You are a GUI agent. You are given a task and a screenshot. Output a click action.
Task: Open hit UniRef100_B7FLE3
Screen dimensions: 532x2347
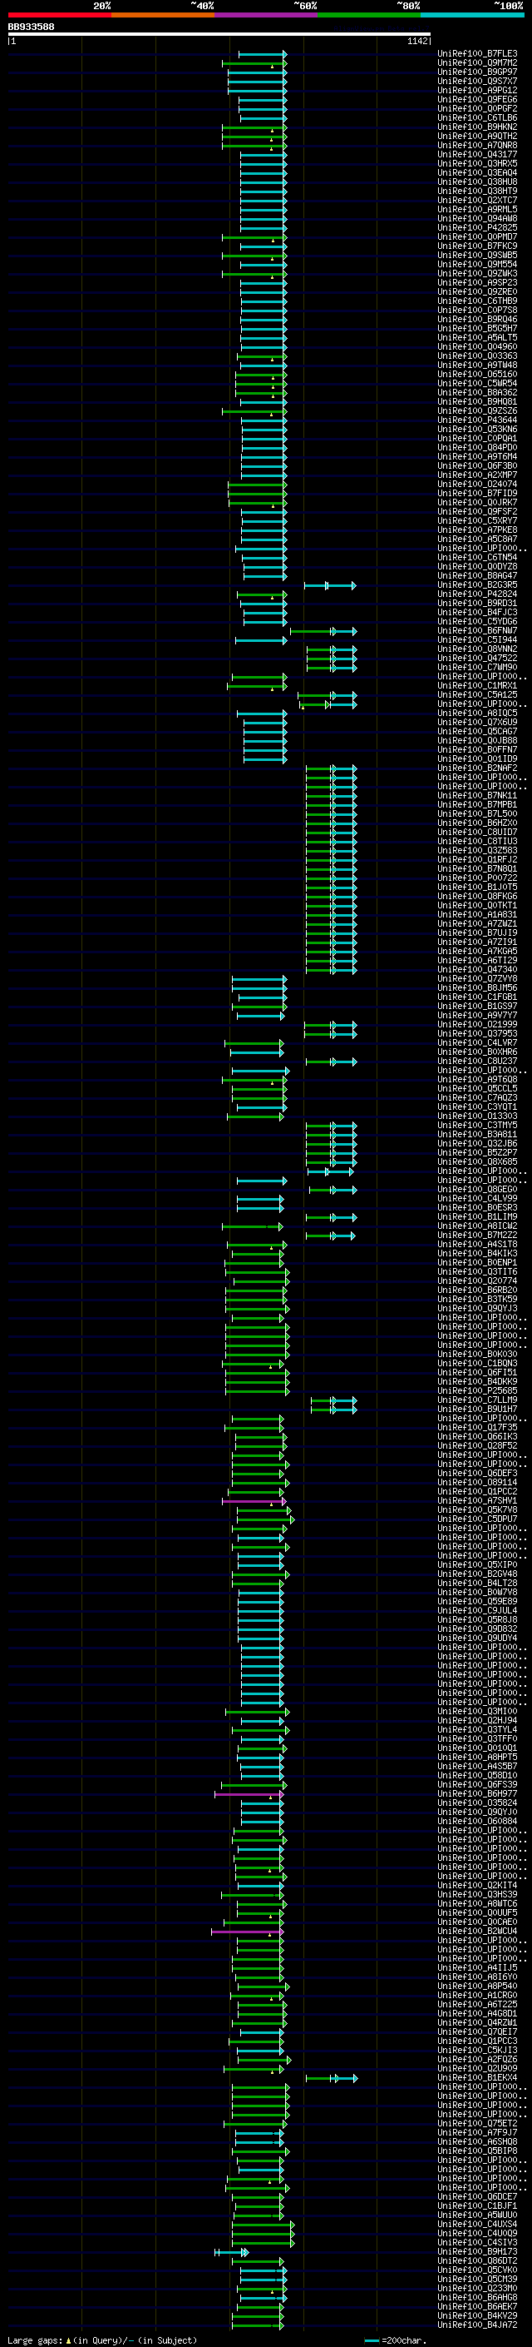pos(477,54)
